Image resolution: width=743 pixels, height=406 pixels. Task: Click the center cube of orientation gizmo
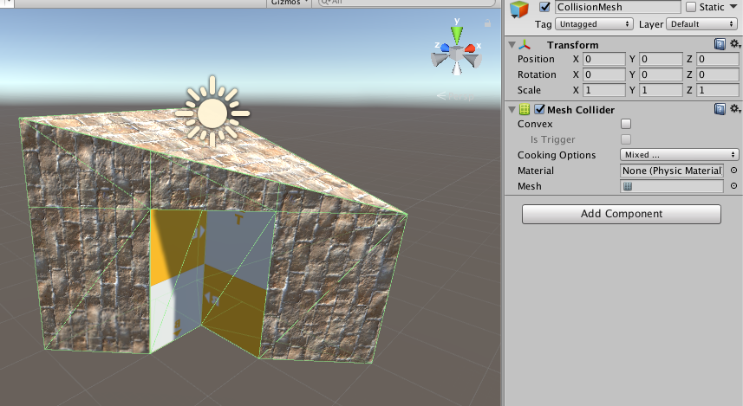pyautogui.click(x=457, y=55)
